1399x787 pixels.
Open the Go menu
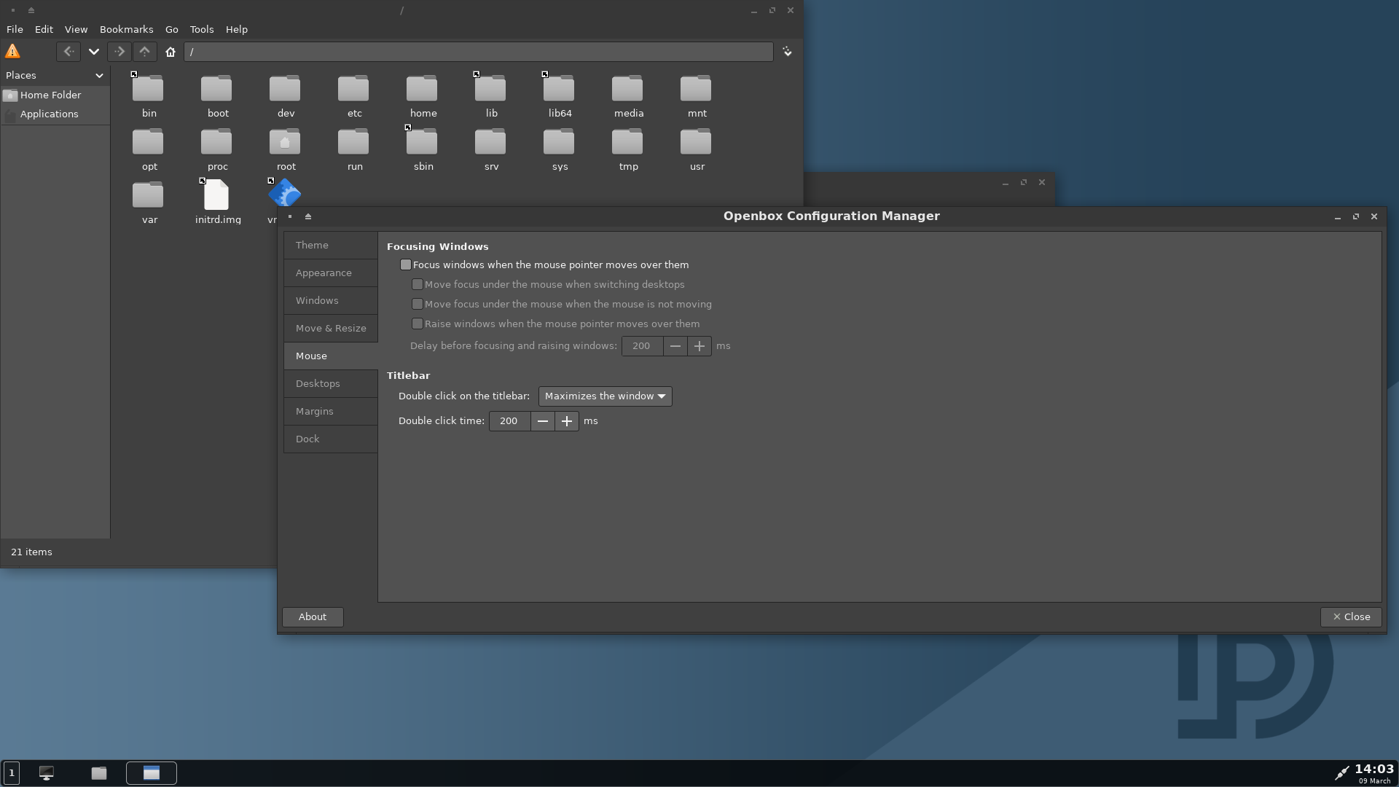click(171, 30)
